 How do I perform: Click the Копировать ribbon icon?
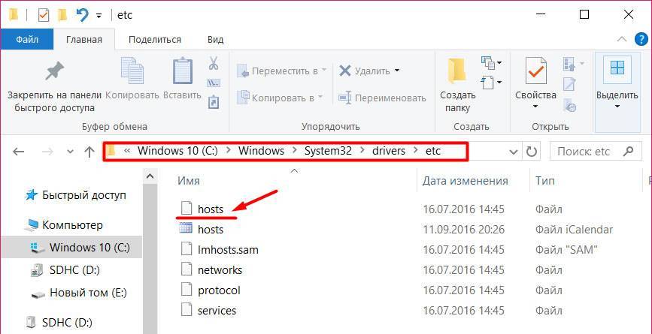[x=132, y=71]
